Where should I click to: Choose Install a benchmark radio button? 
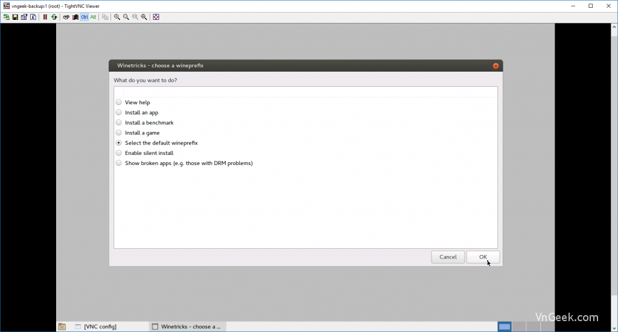(119, 123)
